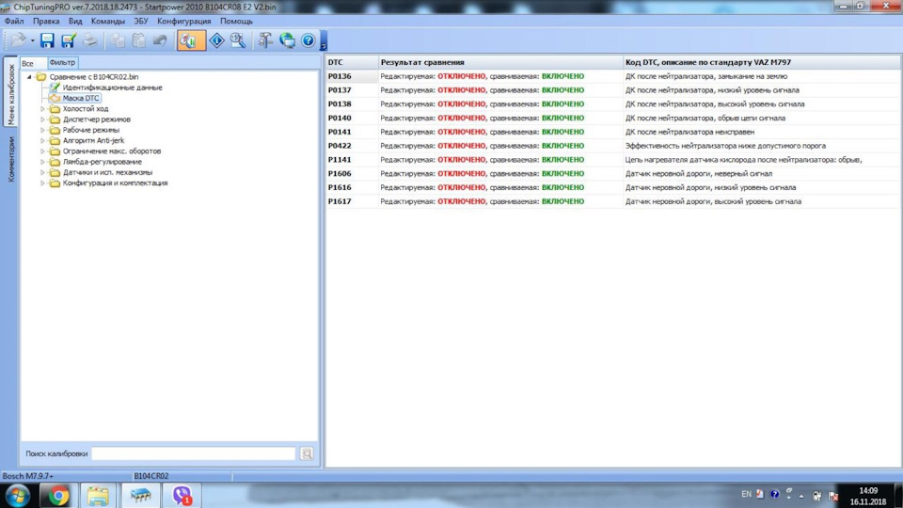This screenshot has width=903, height=508.
Task: Click the blue diamond Info icon
Action: 216,40
